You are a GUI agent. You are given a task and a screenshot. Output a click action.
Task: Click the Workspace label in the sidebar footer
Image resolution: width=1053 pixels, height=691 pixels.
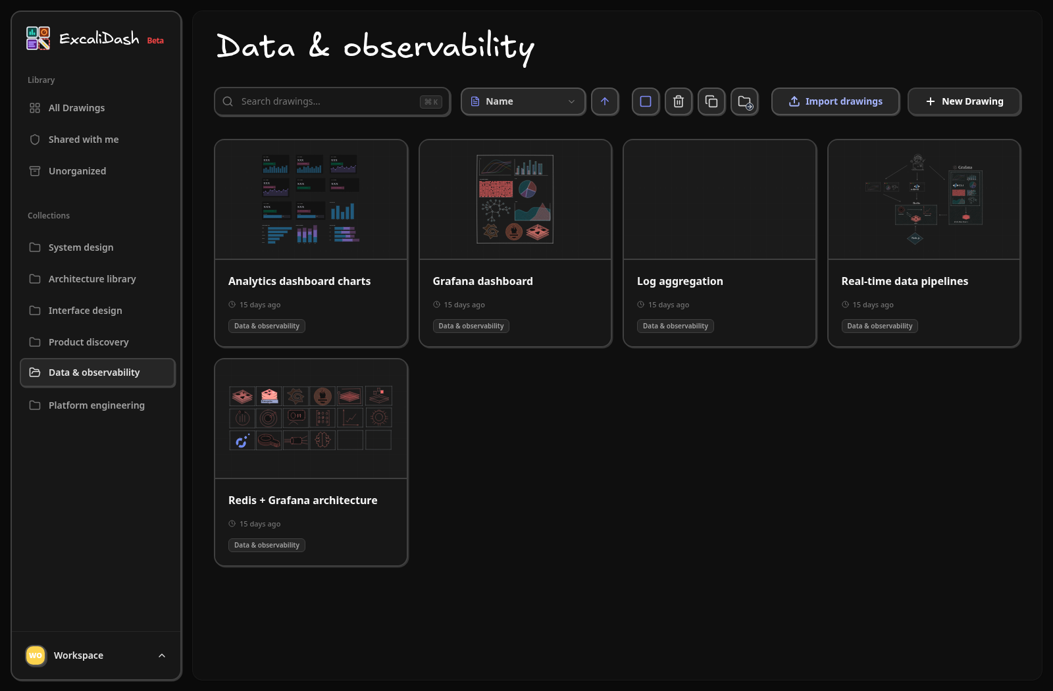(78, 655)
